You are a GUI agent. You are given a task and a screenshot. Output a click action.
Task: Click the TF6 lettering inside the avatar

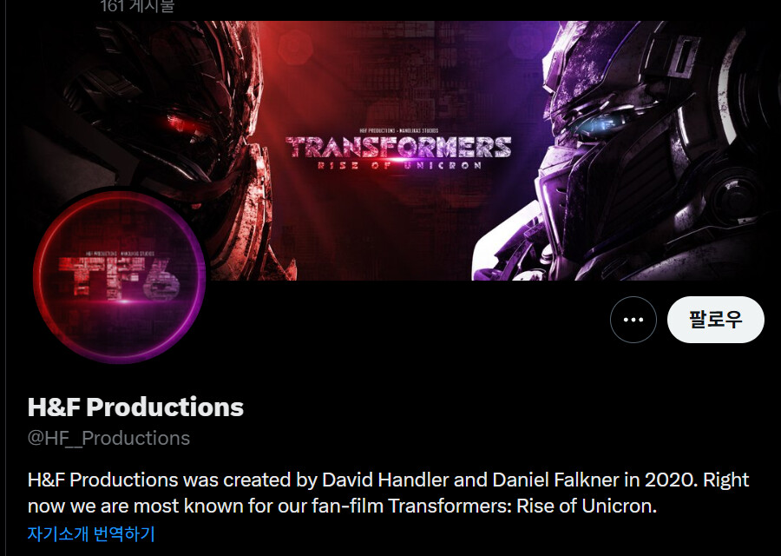point(119,278)
